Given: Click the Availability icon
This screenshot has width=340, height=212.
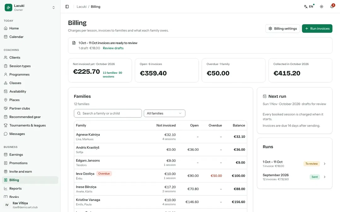Looking at the screenshot, I should point(6,91).
